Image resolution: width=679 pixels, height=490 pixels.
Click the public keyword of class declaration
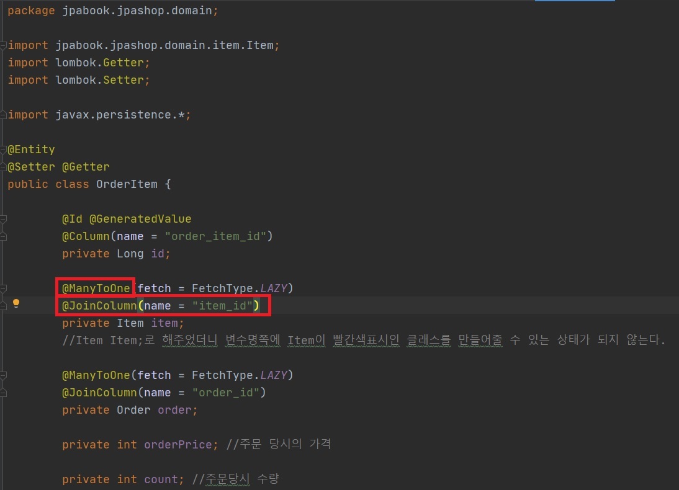point(28,184)
